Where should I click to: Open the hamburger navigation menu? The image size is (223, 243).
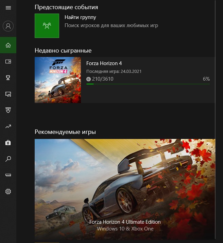[x=8, y=8]
